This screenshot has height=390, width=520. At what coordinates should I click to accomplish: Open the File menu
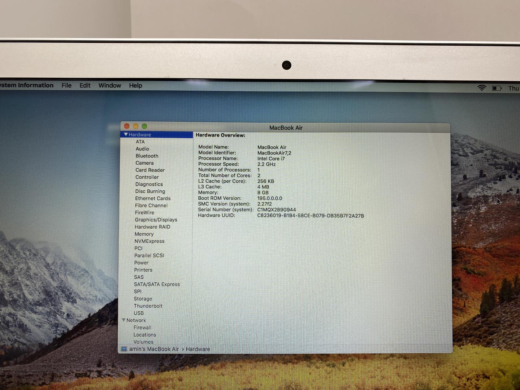click(x=66, y=85)
